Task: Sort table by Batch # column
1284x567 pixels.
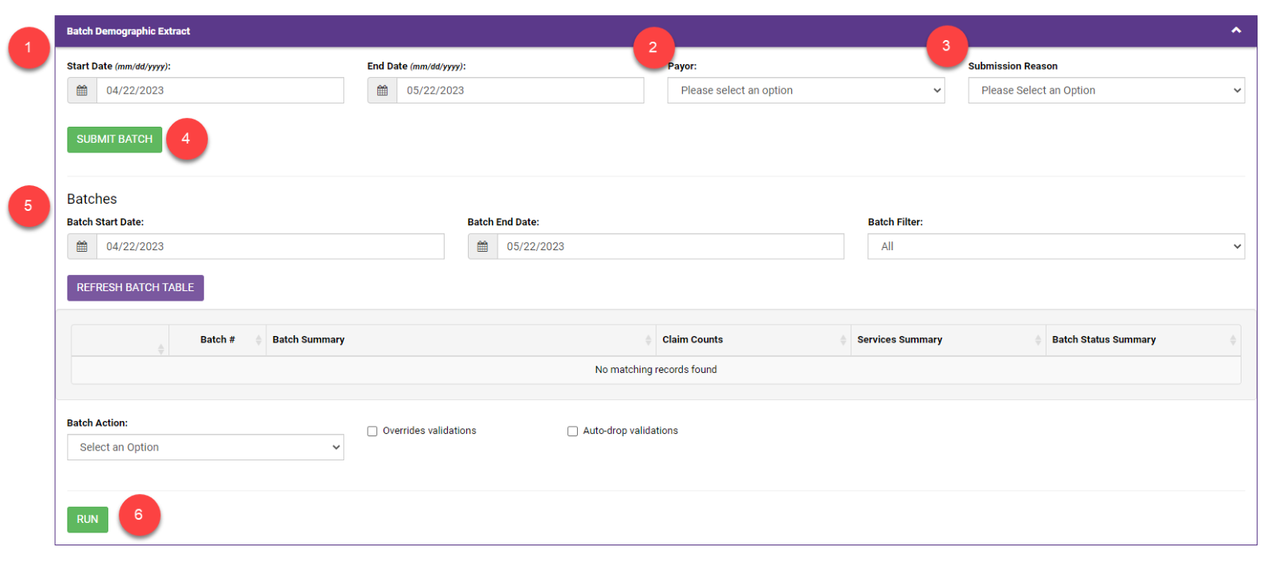Action: click(x=217, y=340)
